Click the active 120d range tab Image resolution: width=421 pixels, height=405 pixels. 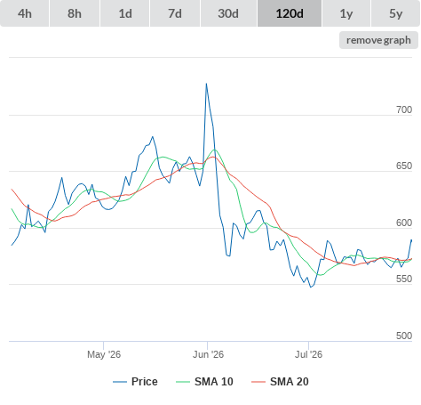click(x=290, y=13)
